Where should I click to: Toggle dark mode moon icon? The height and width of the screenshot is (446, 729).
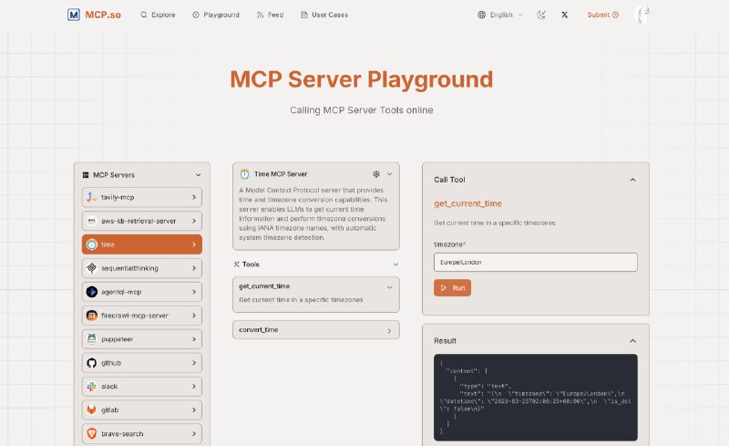[541, 15]
